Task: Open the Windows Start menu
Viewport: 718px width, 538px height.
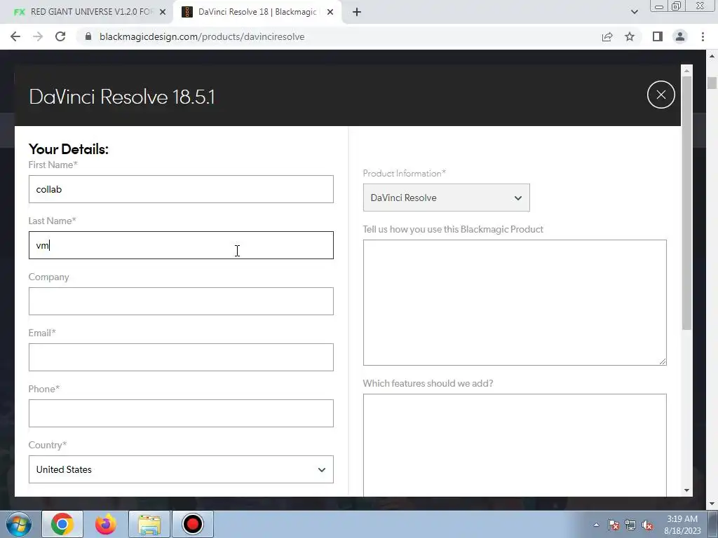Action: click(19, 524)
